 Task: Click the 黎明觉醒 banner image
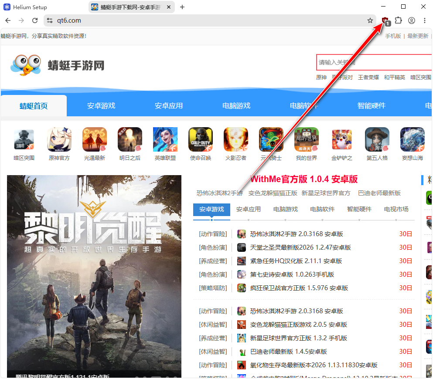[x=94, y=276]
